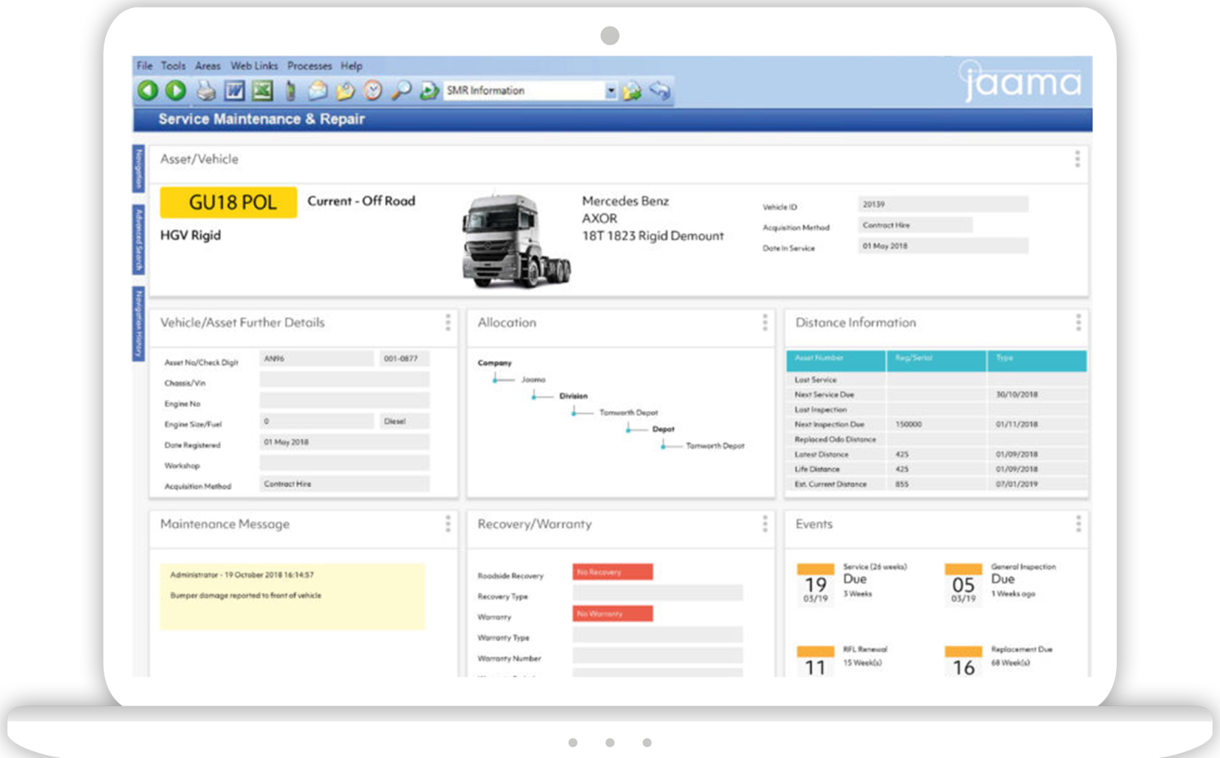
Task: Click the GU18 POL registration plate
Action: 229,202
